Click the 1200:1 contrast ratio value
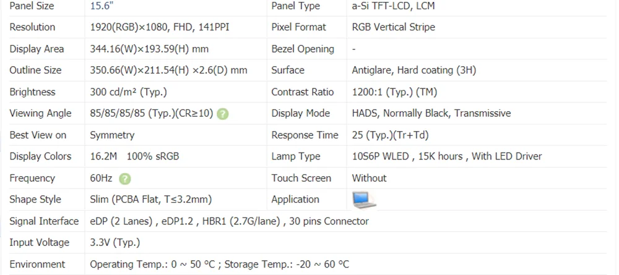Viewport: 619px width, 275px height. point(394,92)
